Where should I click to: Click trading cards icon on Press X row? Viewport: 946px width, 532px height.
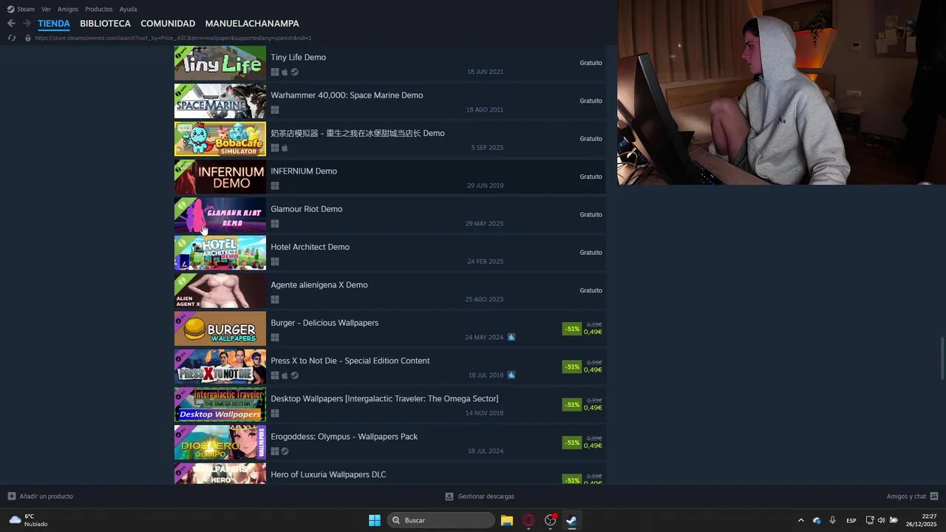(x=511, y=375)
